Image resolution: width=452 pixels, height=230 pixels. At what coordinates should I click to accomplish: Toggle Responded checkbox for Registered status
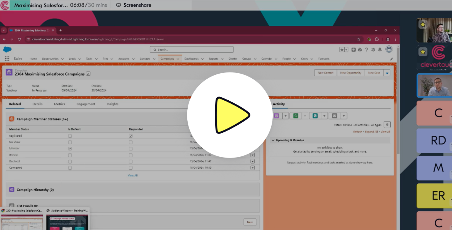pyautogui.click(x=131, y=136)
